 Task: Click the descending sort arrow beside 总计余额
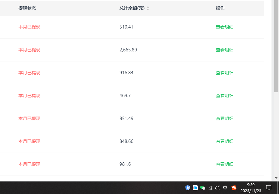148,9
